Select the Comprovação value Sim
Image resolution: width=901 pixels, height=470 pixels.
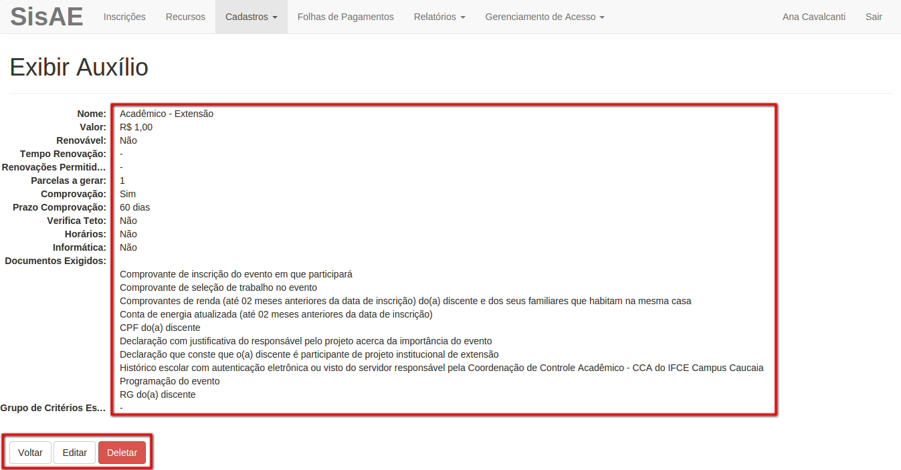(128, 194)
